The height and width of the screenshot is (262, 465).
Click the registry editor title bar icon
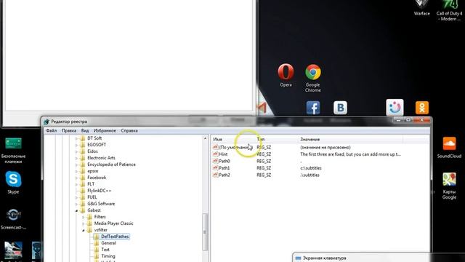(x=46, y=122)
